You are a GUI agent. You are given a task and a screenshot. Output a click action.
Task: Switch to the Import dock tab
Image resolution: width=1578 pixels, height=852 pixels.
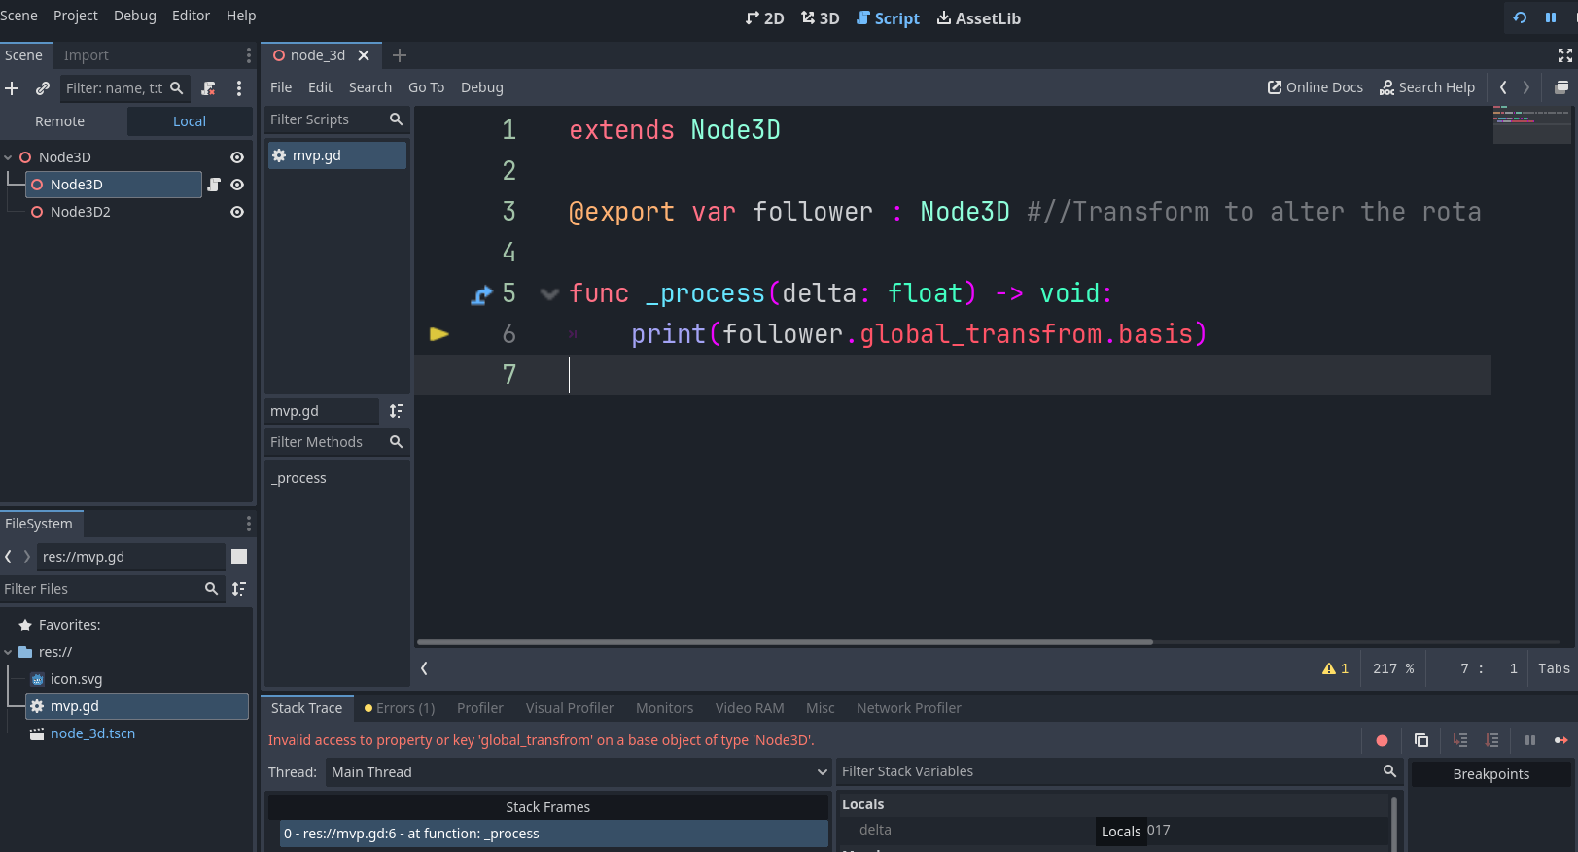click(x=87, y=55)
